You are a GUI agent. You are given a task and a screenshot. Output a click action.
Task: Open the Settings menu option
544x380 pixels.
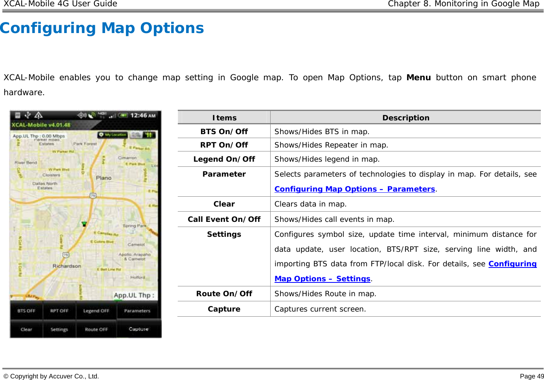[x=59, y=329]
